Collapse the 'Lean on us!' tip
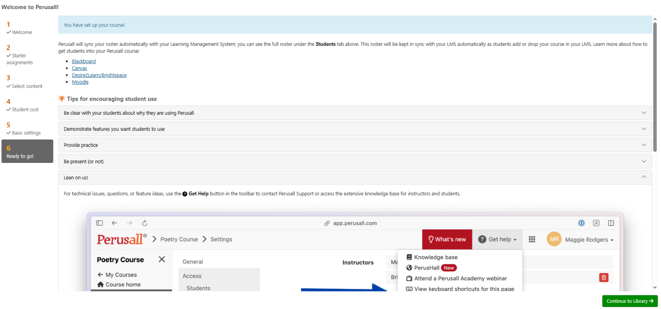Screen dimensions: 661x309 (355, 177)
